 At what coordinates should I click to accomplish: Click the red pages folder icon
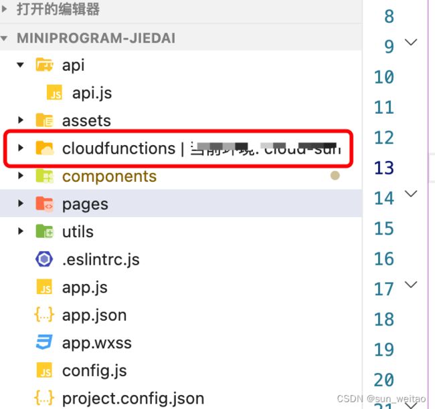[x=44, y=204]
